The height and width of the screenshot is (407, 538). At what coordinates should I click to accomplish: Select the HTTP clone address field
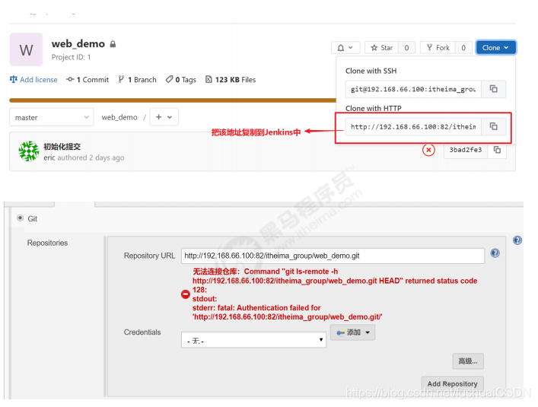point(413,126)
